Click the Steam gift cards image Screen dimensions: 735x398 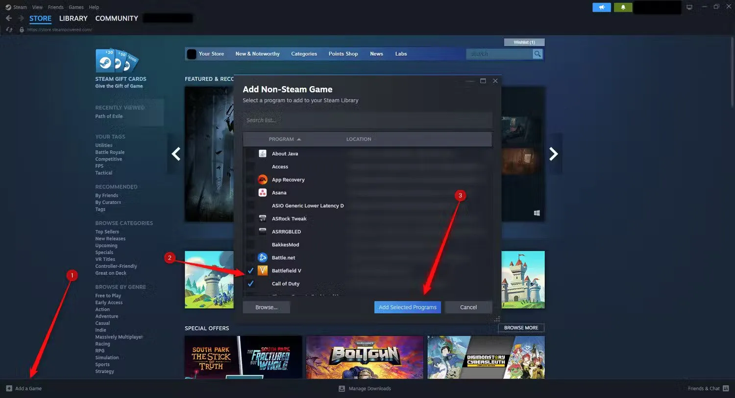(117, 61)
